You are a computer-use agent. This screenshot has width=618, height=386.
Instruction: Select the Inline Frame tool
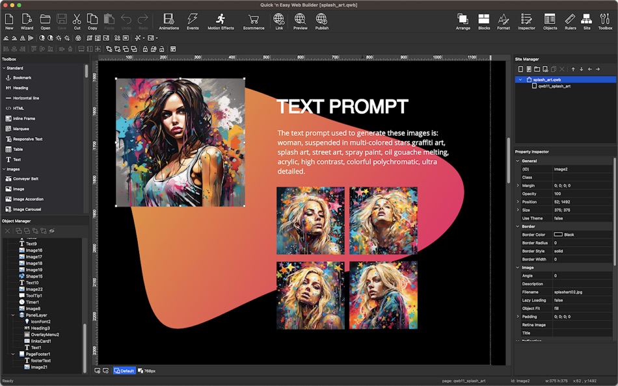tap(20, 118)
